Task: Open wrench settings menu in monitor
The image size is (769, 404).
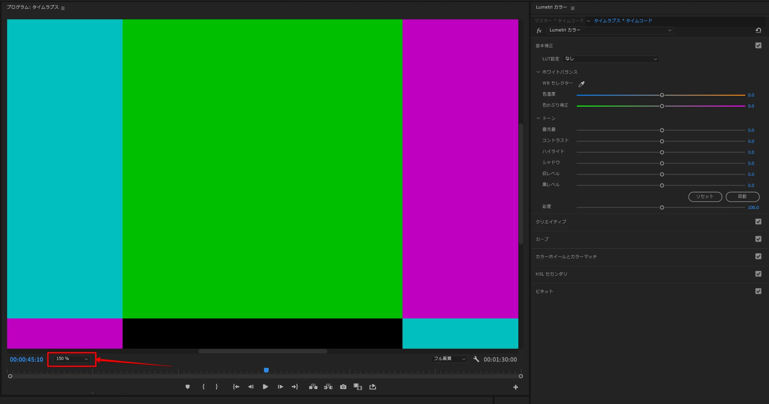Action: tap(476, 359)
